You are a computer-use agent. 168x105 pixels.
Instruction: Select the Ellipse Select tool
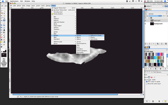pyautogui.click(x=4, y=8)
